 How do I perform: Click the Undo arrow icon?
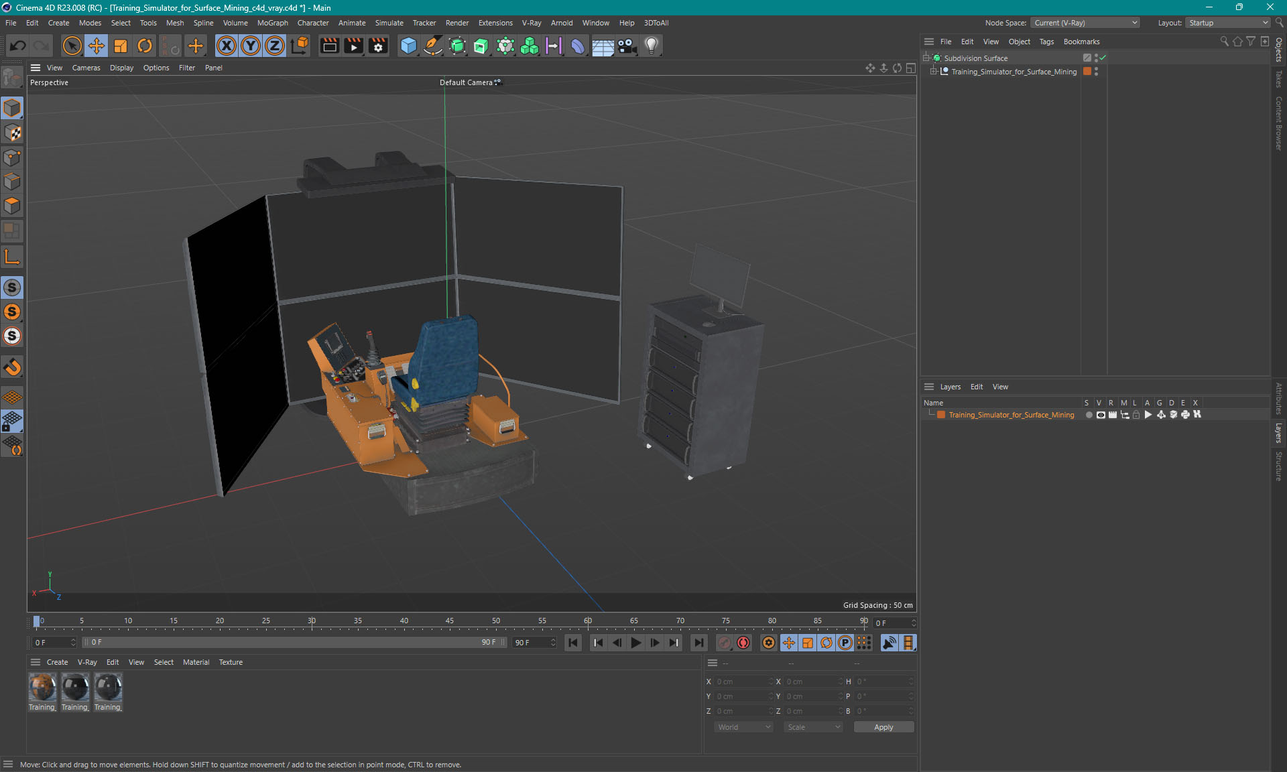coord(18,46)
